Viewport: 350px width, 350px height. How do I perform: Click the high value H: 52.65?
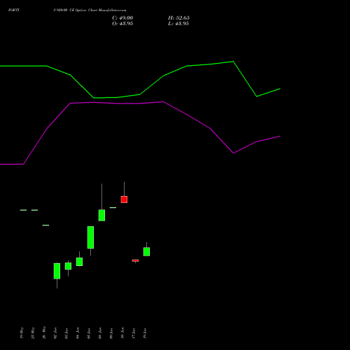[x=178, y=18]
